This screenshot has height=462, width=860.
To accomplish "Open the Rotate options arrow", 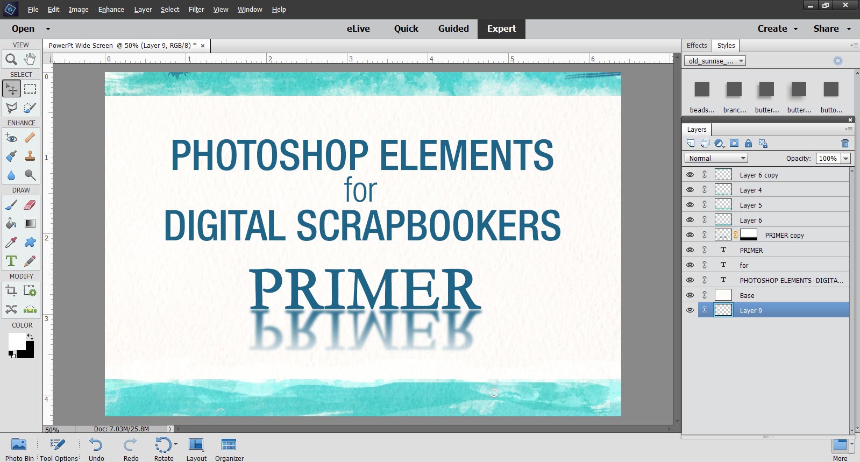I will [176, 444].
